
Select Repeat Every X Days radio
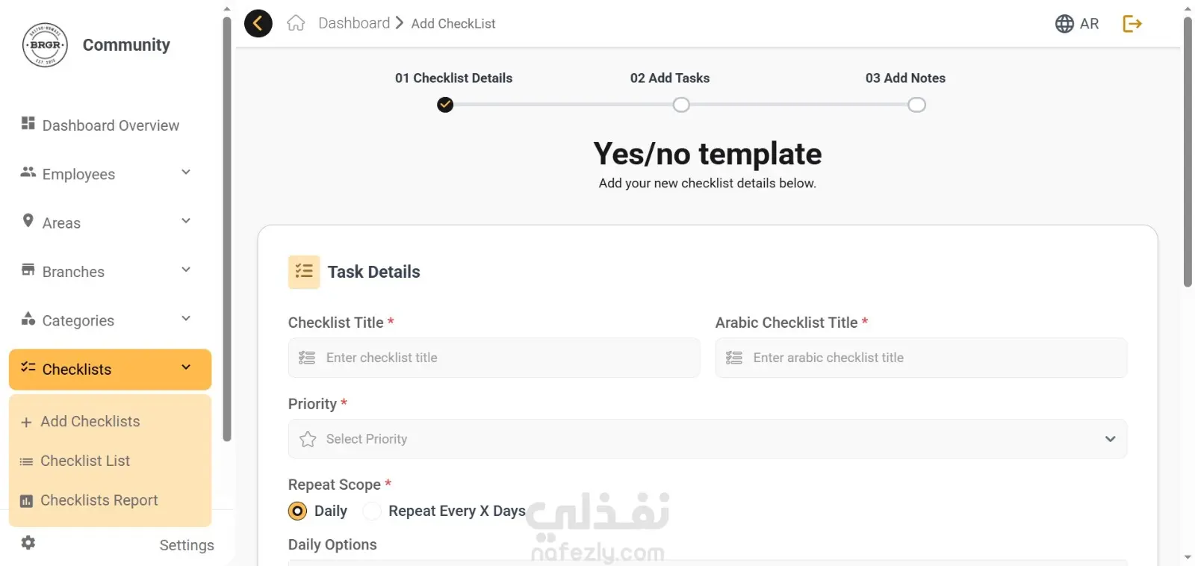[x=372, y=511]
